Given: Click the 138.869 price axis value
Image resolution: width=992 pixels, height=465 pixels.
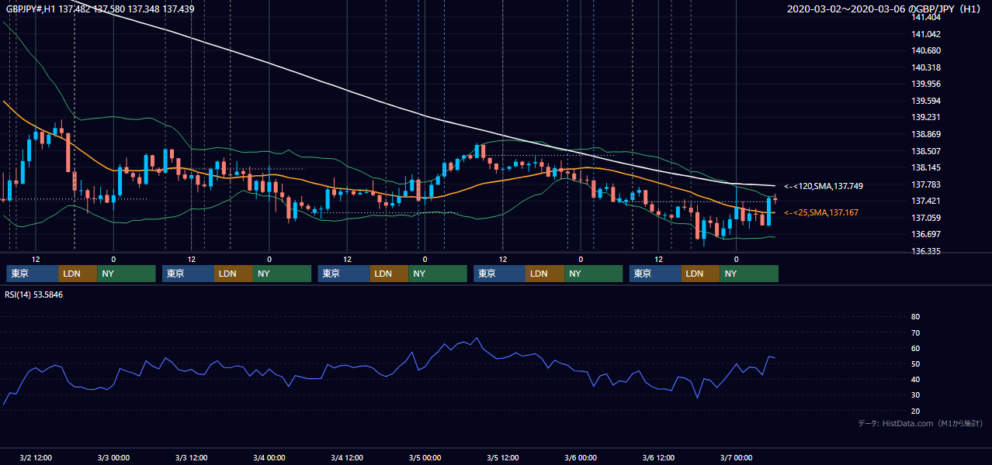Looking at the screenshot, I should point(925,134).
